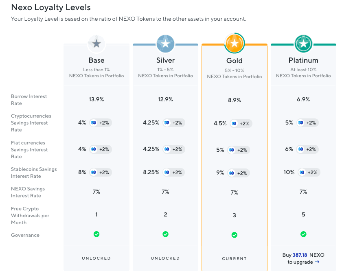Click the Silver level blue star badge
The height and width of the screenshot is (271, 342).
point(165,44)
